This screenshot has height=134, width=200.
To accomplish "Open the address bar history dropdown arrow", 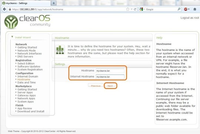I will (x=131, y=9).
